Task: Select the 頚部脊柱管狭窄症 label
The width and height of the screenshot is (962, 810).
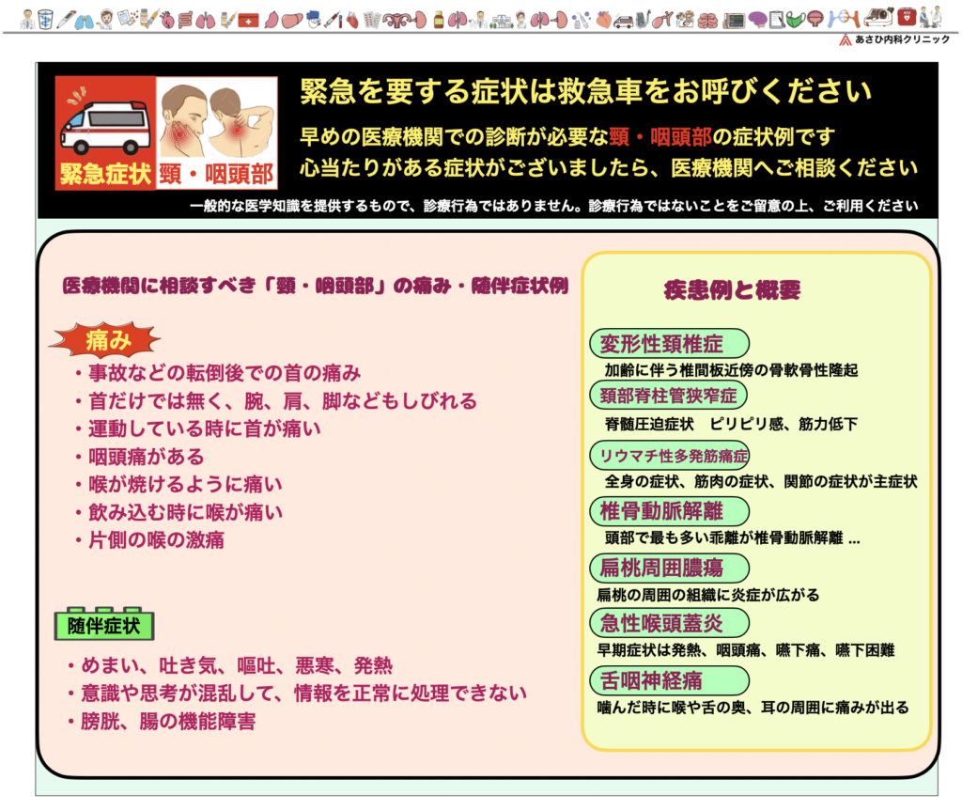Action: point(668,393)
